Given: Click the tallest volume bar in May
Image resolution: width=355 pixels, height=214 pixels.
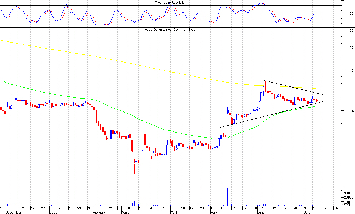Looking at the screenshot, I should [x=227, y=197].
